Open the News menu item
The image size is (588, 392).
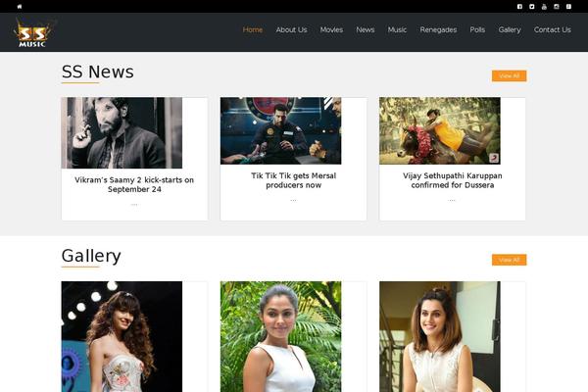point(366,29)
